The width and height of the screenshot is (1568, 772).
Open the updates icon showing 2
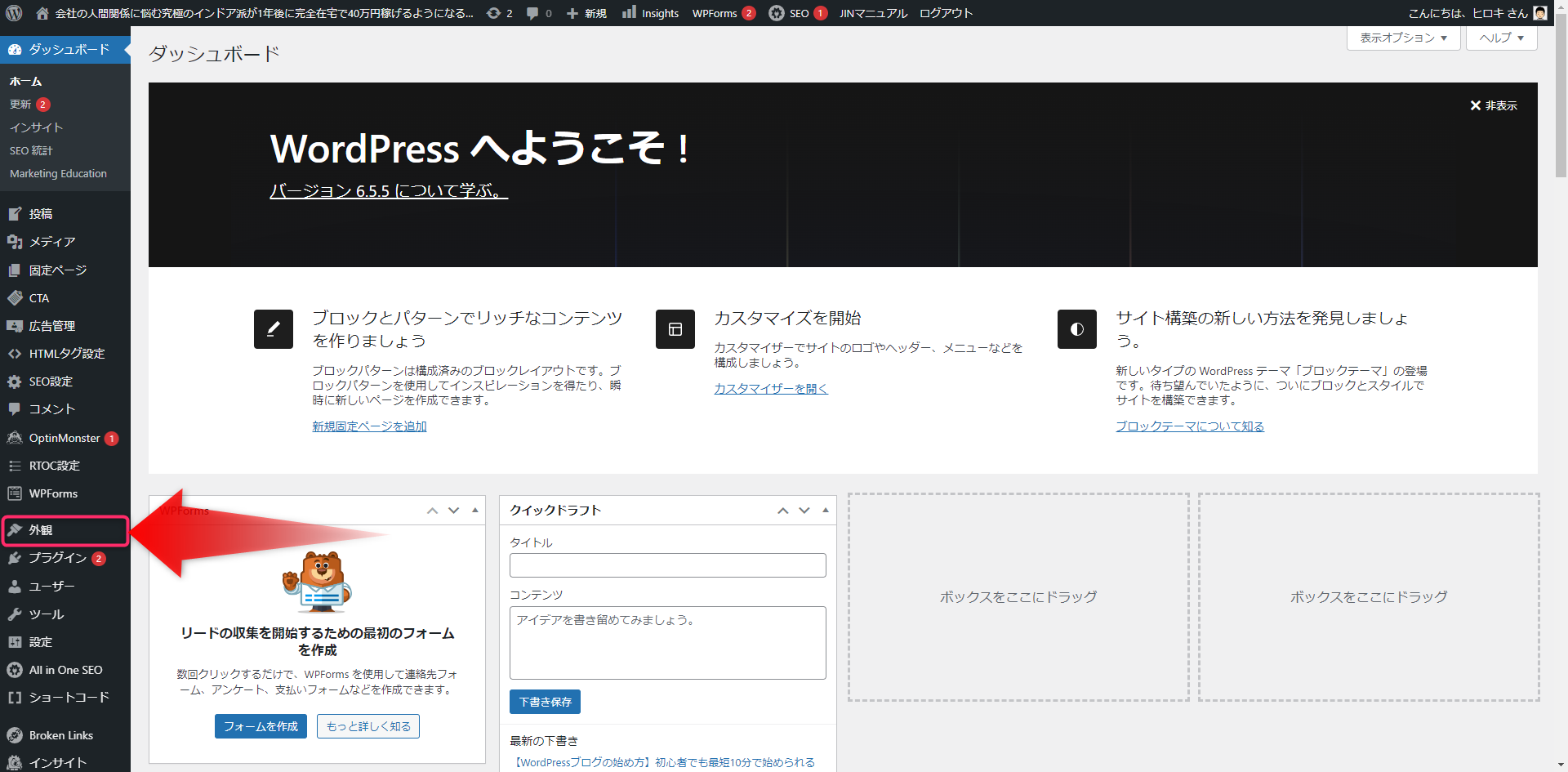493,13
